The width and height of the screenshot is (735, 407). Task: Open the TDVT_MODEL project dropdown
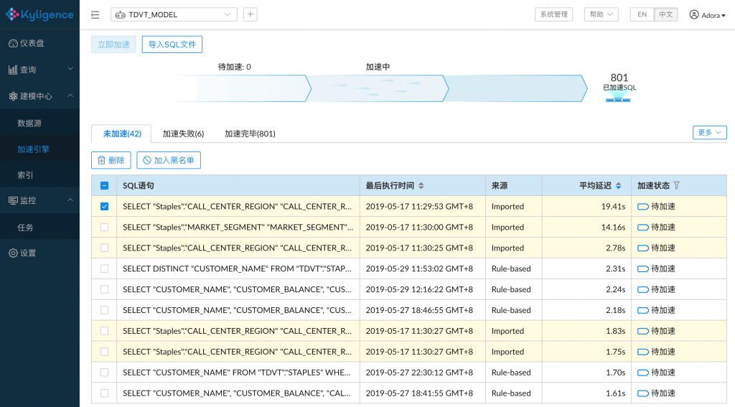click(174, 14)
